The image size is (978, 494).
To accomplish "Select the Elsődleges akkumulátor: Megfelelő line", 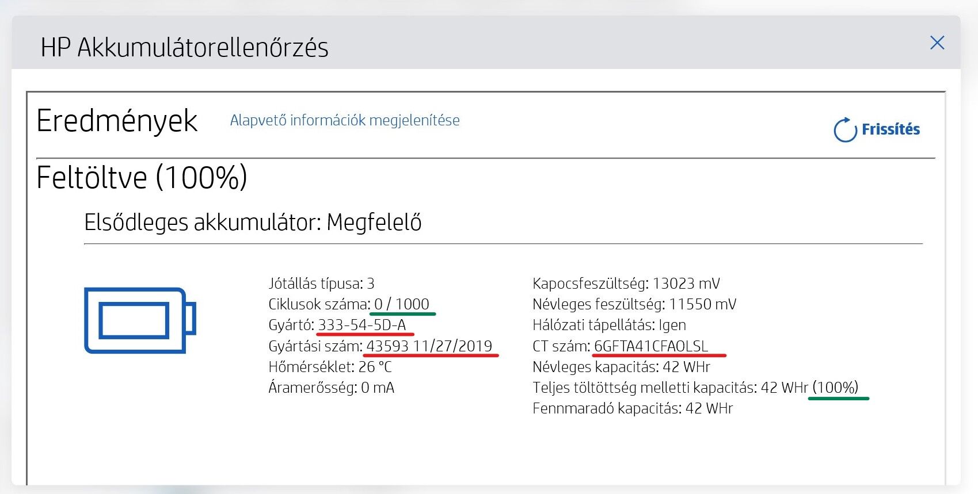I will click(x=253, y=222).
